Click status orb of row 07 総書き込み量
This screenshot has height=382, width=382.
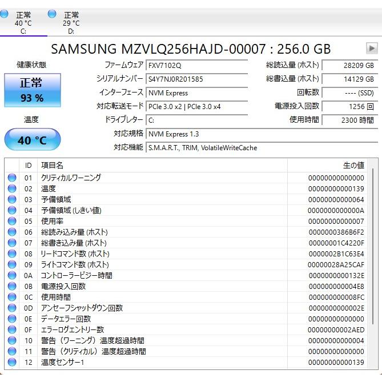[x=12, y=243]
